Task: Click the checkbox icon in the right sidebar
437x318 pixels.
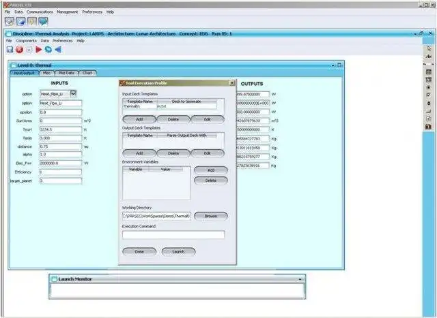Action: [429, 95]
